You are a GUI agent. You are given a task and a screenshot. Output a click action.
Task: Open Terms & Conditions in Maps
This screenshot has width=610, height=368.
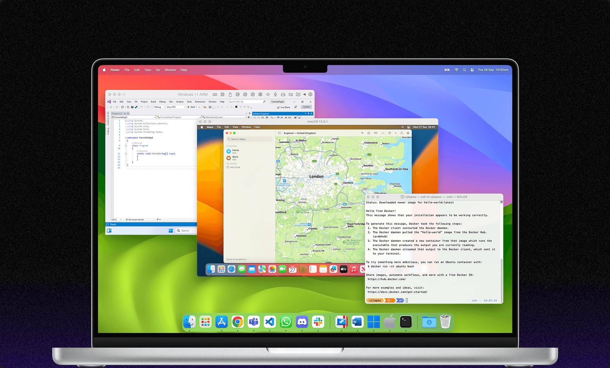[236, 259]
